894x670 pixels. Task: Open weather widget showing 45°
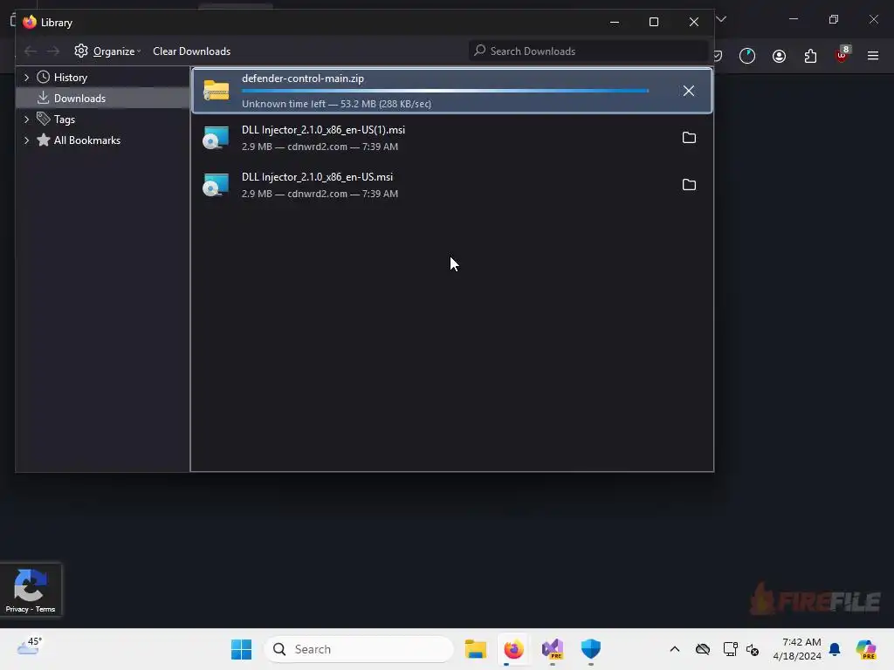pos(29,646)
